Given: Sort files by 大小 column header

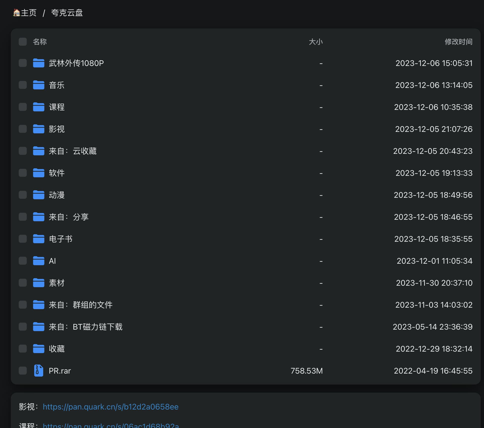Looking at the screenshot, I should coord(316,42).
